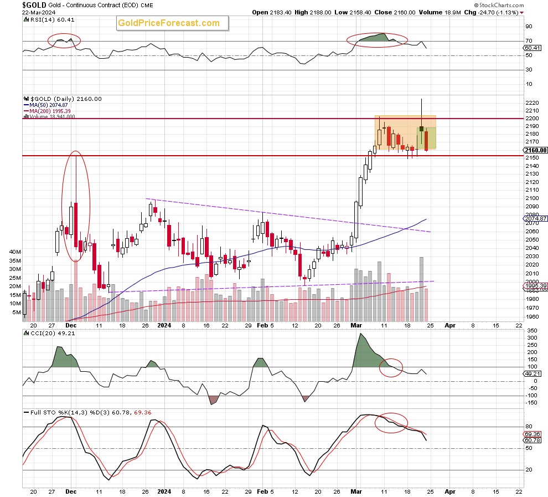Screen dimensions: 548x497
Task: Click the blue MA(50) legend line marker
Action: click(x=26, y=105)
